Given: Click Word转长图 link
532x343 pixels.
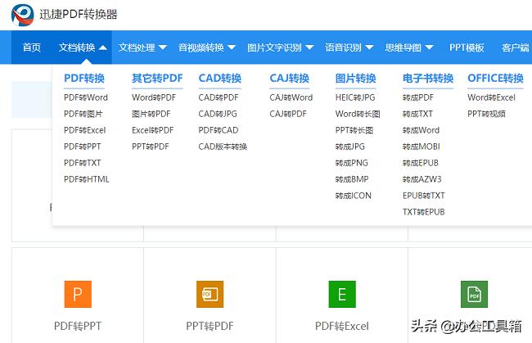Looking at the screenshot, I should (x=358, y=114).
